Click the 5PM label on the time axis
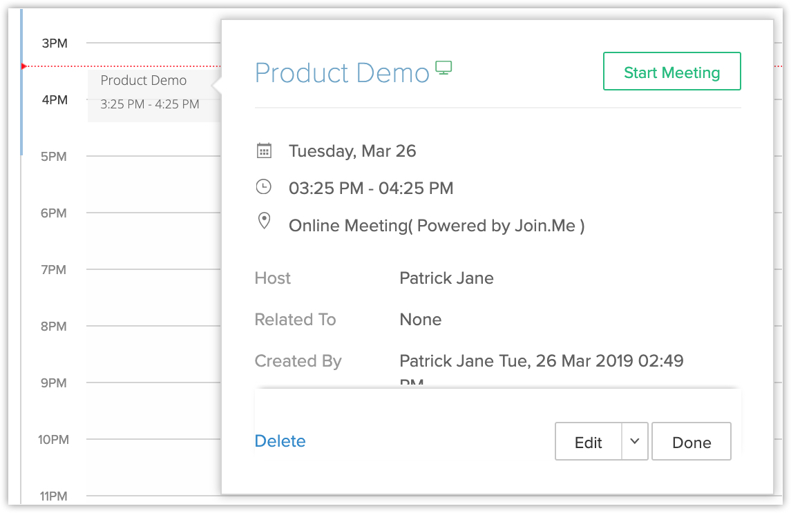The height and width of the screenshot is (513, 791). [54, 157]
